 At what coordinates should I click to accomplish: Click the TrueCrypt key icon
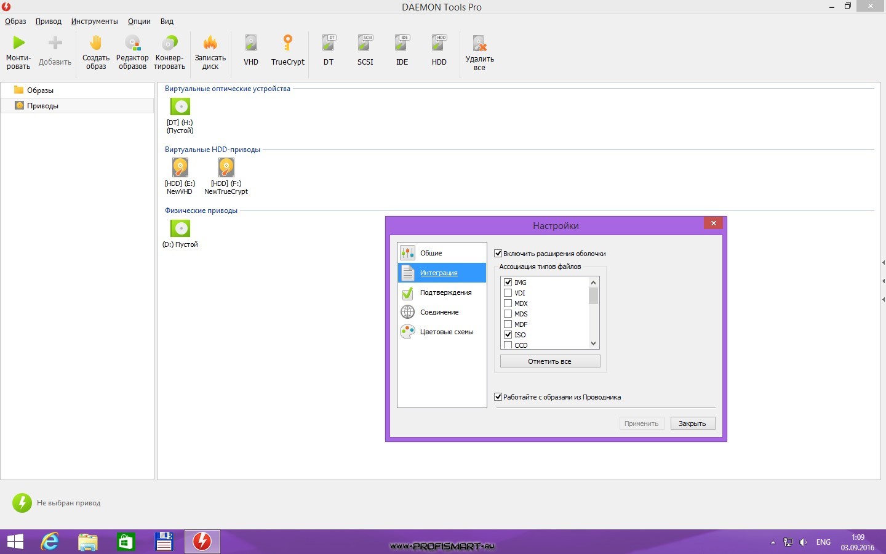point(287,42)
